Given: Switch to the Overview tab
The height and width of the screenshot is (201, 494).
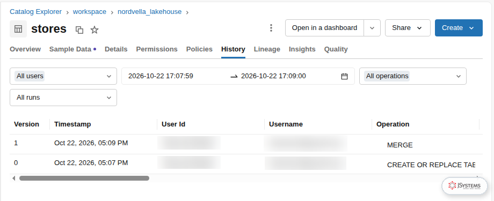Looking at the screenshot, I should point(25,49).
